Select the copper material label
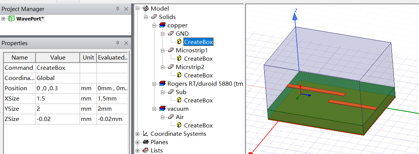The width and height of the screenshot is (419, 154). [x=177, y=25]
